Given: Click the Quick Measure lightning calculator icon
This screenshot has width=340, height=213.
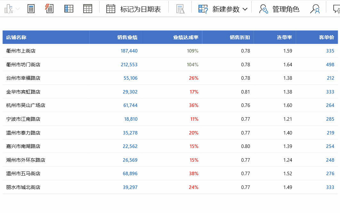Looking at the screenshot, I should (49, 9).
